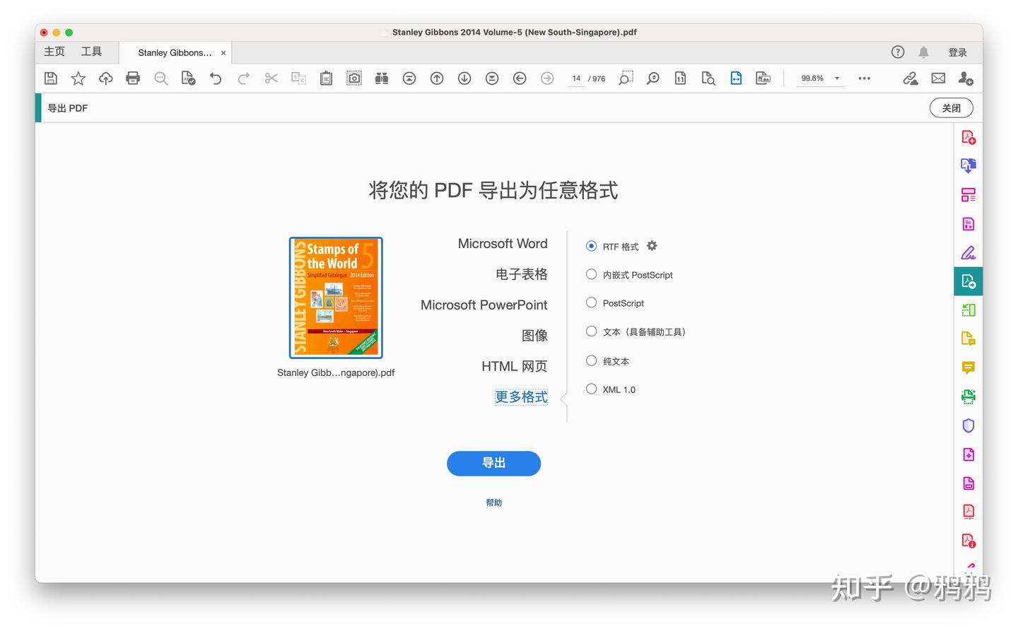Click the 导出 button to export
The image size is (1018, 629).
click(493, 463)
